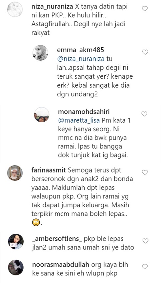The image size is (161, 283).
Task: Visit emma_akm485 username link
Action: (81, 50)
